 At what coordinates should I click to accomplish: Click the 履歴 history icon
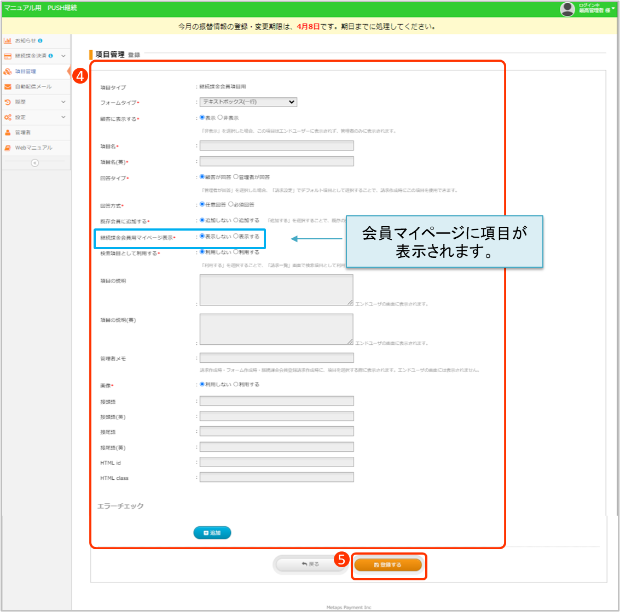pyautogui.click(x=8, y=102)
